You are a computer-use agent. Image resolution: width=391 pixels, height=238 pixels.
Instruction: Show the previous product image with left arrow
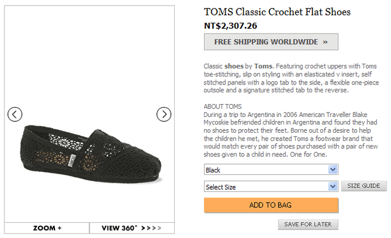[15, 114]
